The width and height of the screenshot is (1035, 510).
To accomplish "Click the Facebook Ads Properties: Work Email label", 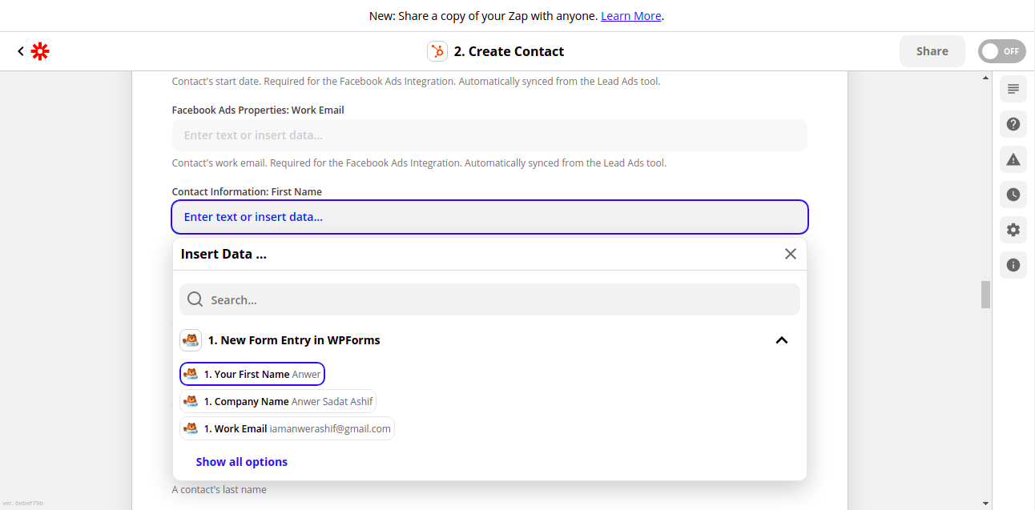I will (258, 110).
